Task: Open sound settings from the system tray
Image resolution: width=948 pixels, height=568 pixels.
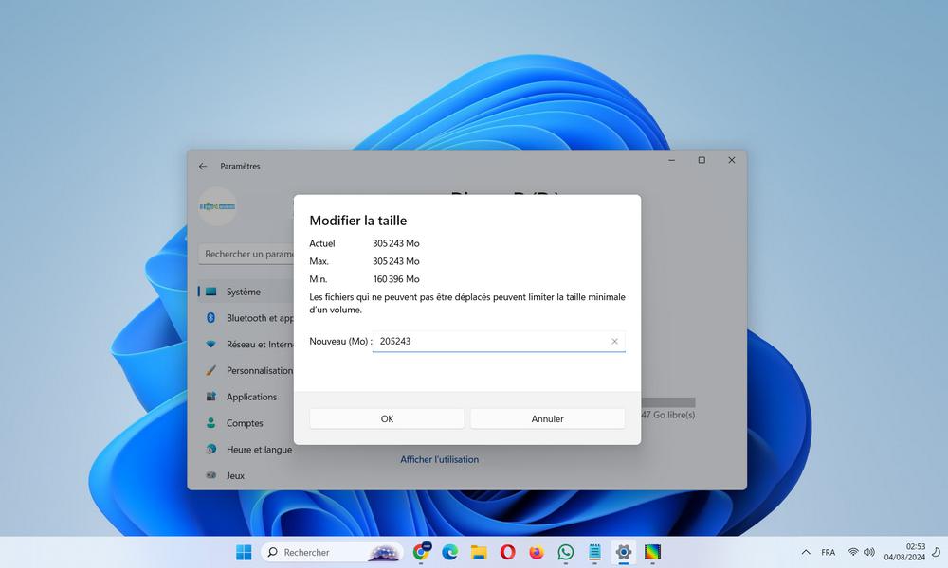Action: [869, 552]
